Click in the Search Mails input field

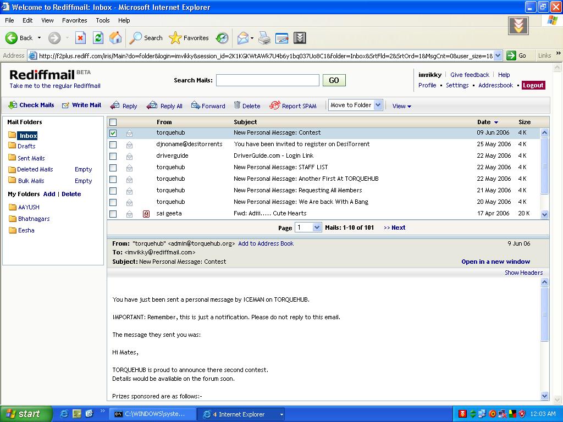pos(268,80)
